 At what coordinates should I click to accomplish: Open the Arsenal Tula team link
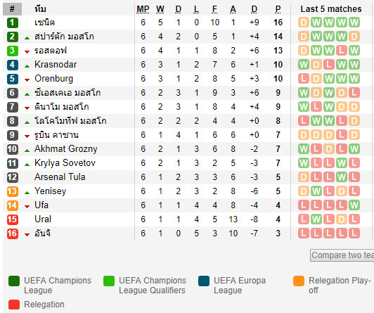60,177
